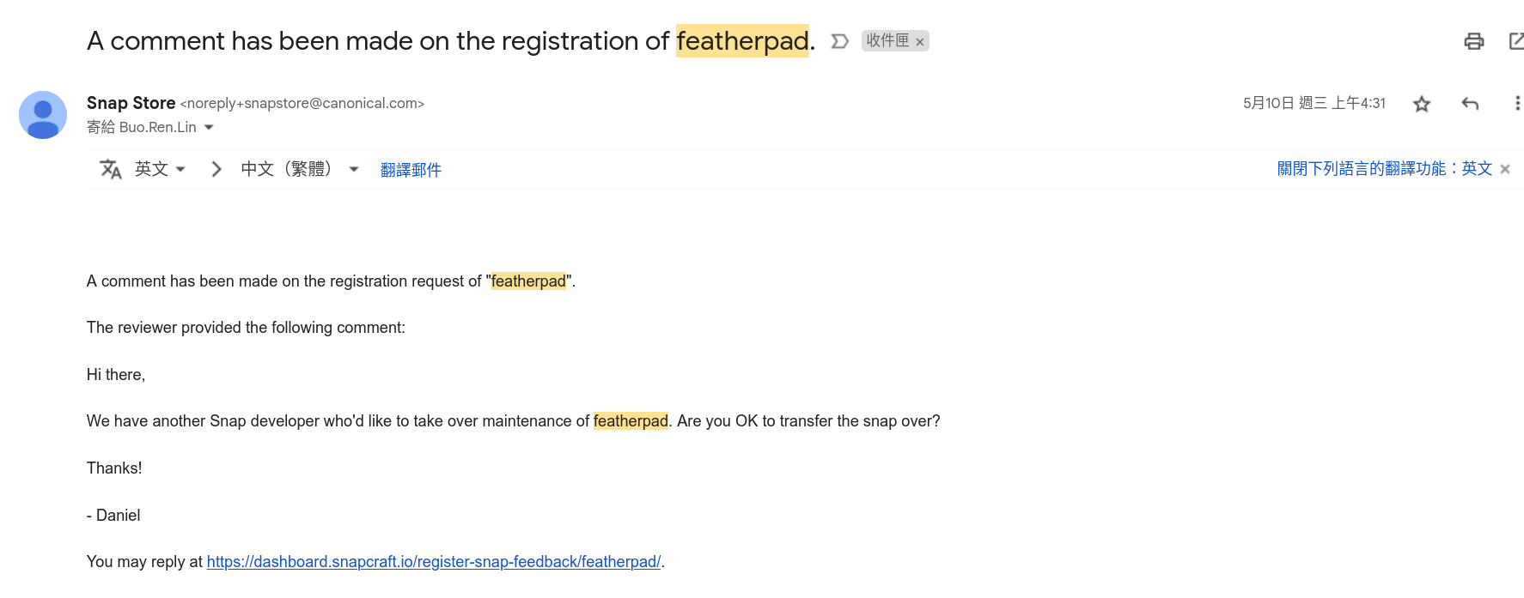Open the more options three-dot menu
Viewport: 1524px width, 598px height.
[1517, 104]
